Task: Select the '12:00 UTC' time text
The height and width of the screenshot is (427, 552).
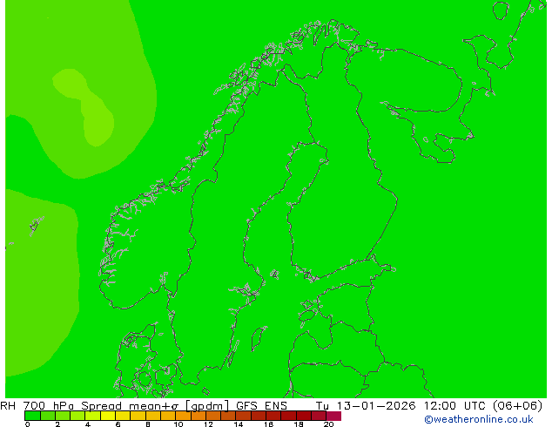Action: [454, 405]
